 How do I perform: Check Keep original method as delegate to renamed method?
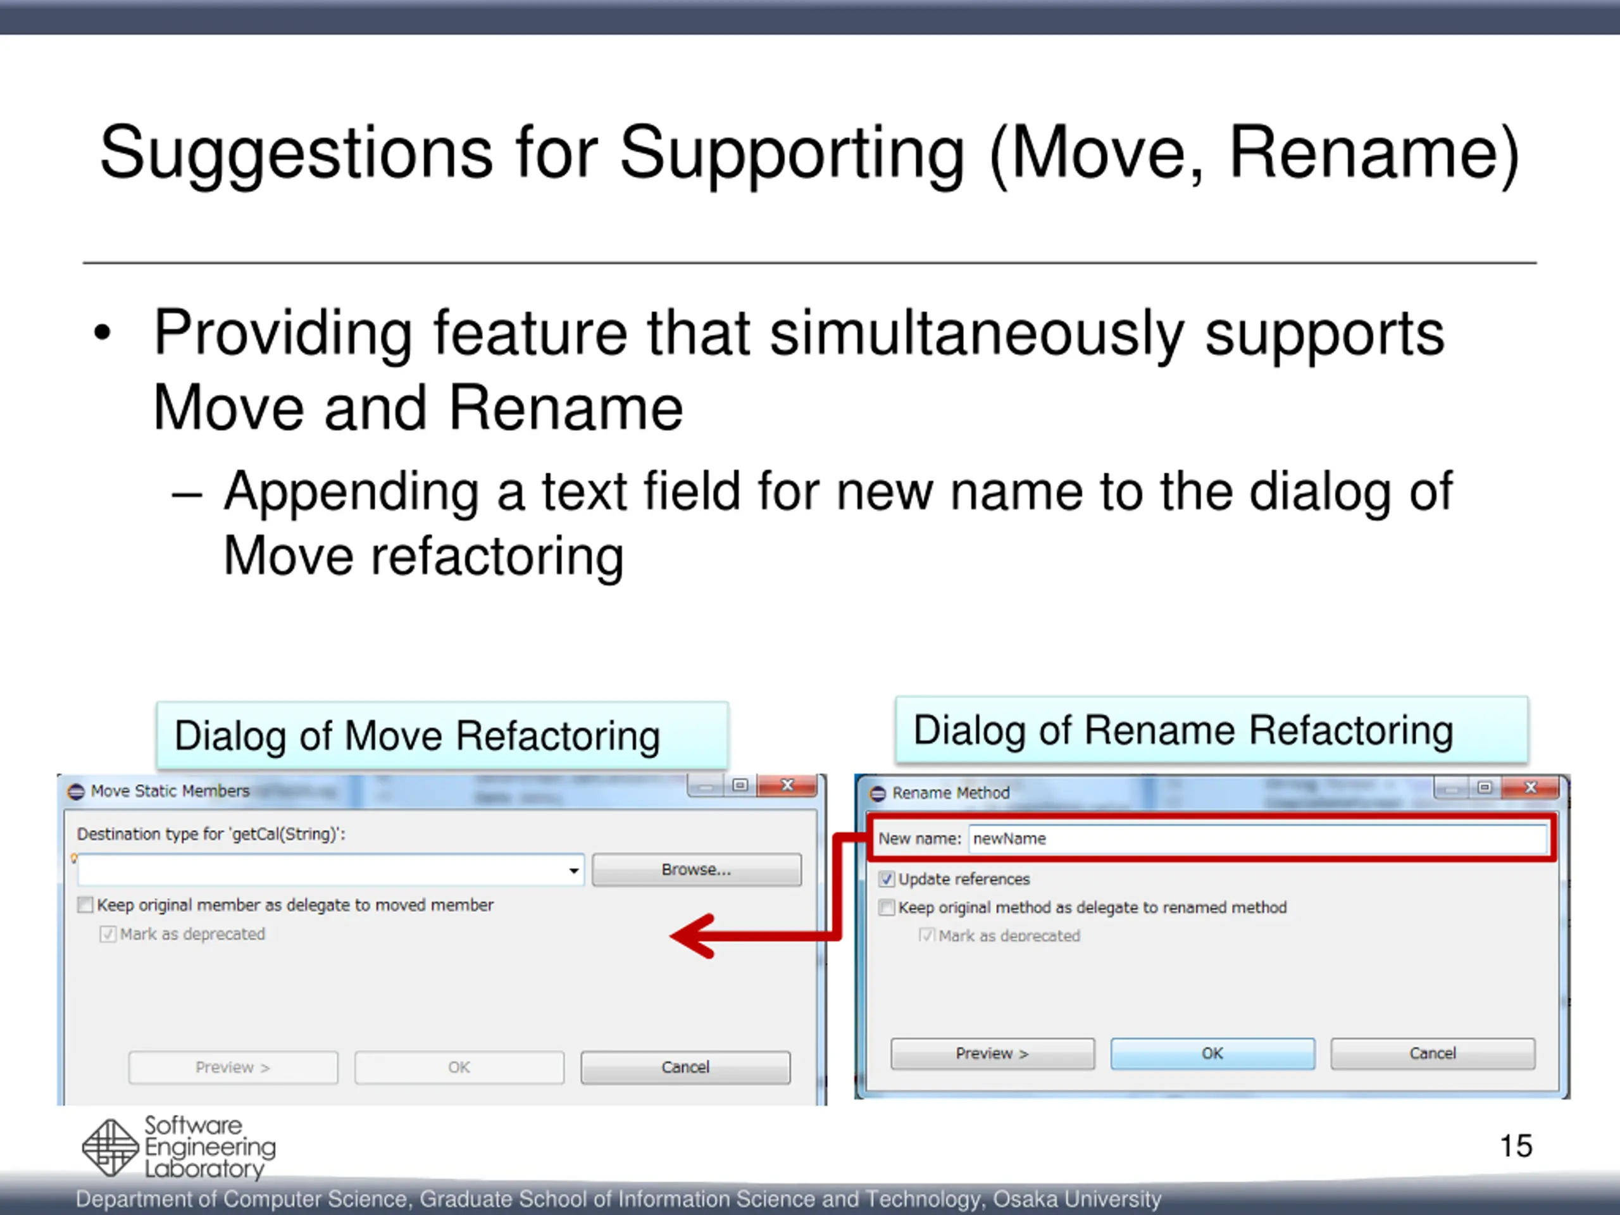click(887, 907)
